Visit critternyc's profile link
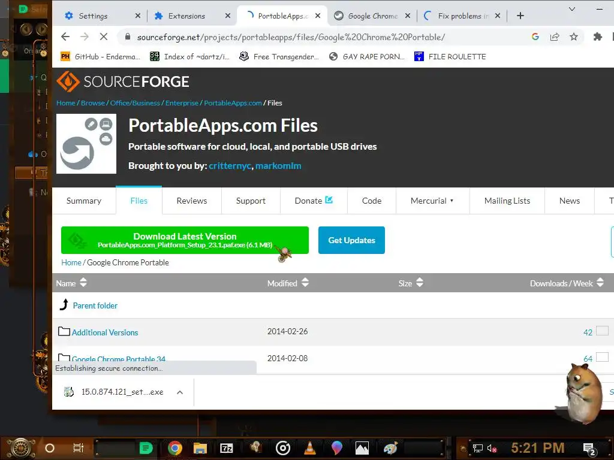The height and width of the screenshot is (460, 614). [230, 166]
